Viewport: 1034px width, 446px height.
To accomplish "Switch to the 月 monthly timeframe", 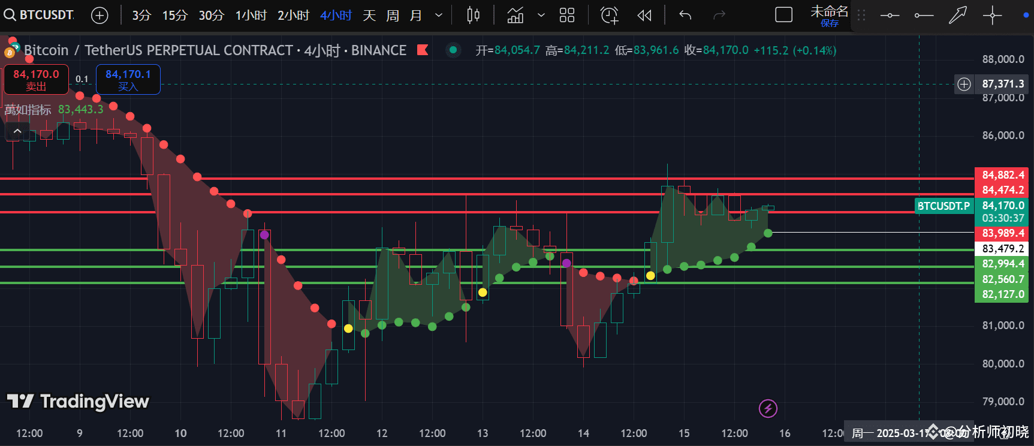I will [x=416, y=16].
